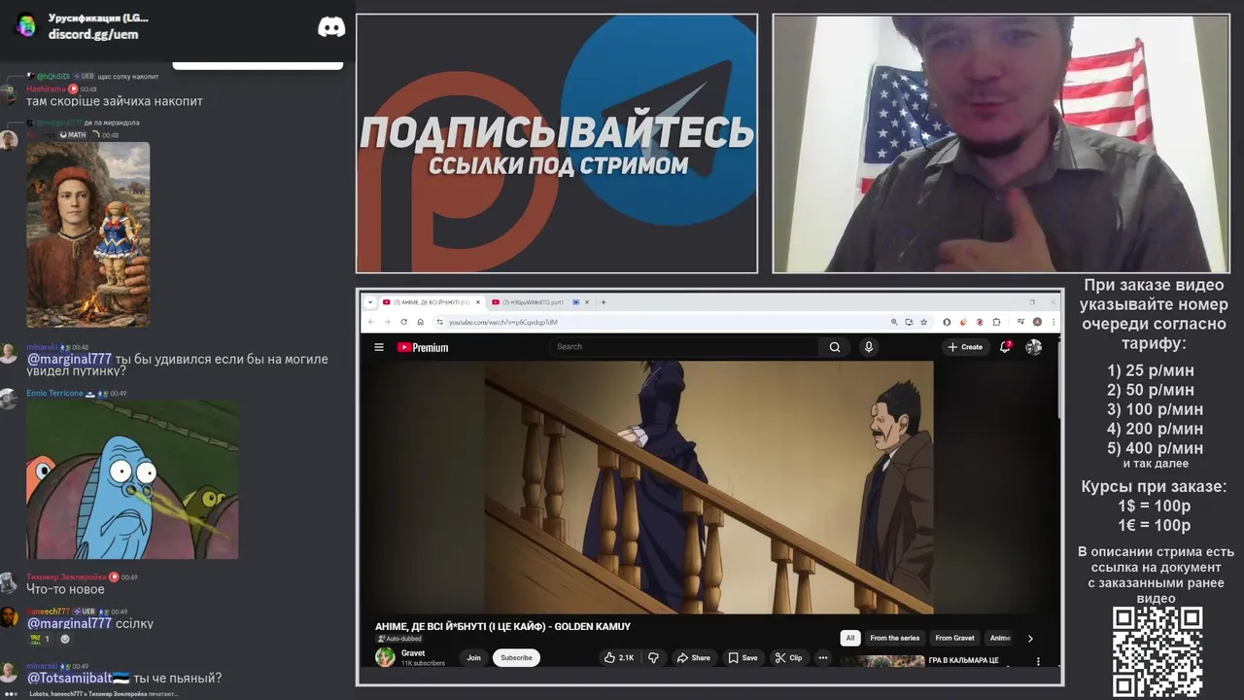Click the ПОДПИСЫВАЙТЕСЬ banner
Screen dimensions: 1244x700
(x=557, y=143)
